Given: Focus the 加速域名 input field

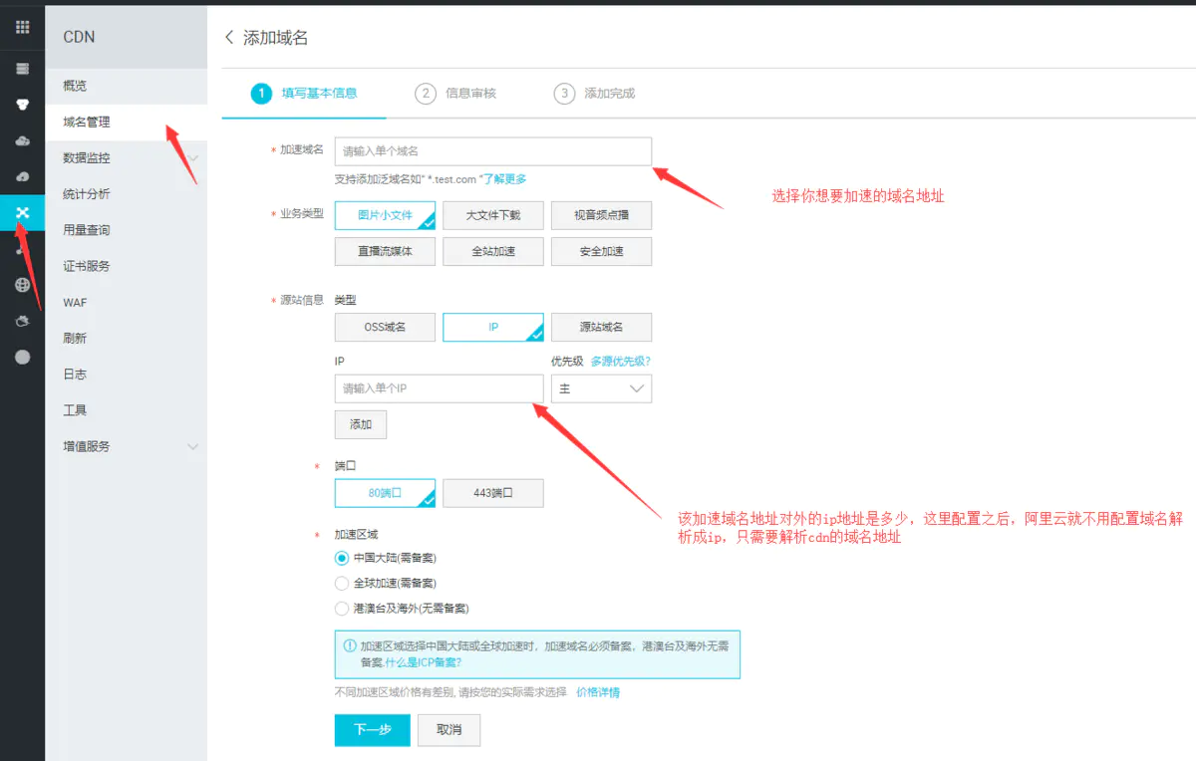Looking at the screenshot, I should pos(492,151).
